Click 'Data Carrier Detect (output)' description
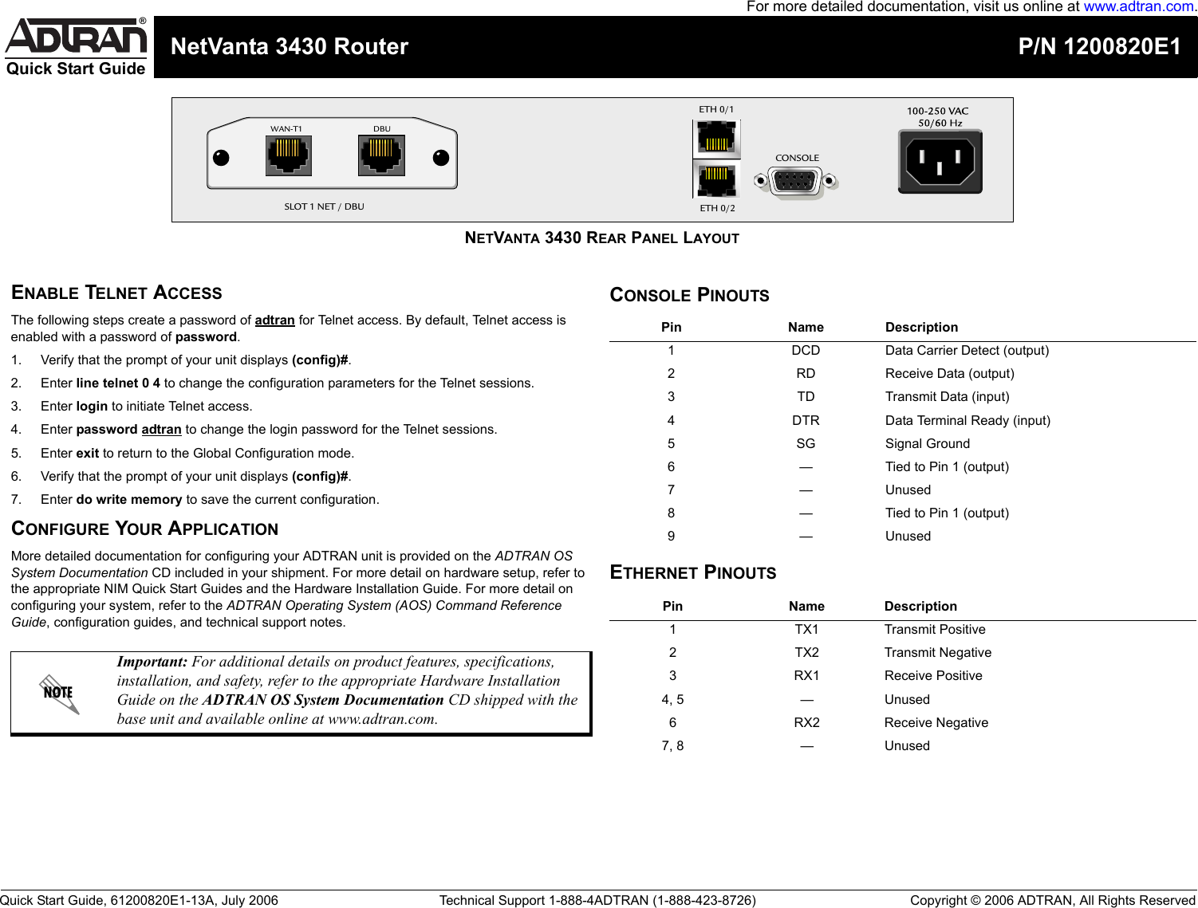The height and width of the screenshot is (908, 1198). 967,351
